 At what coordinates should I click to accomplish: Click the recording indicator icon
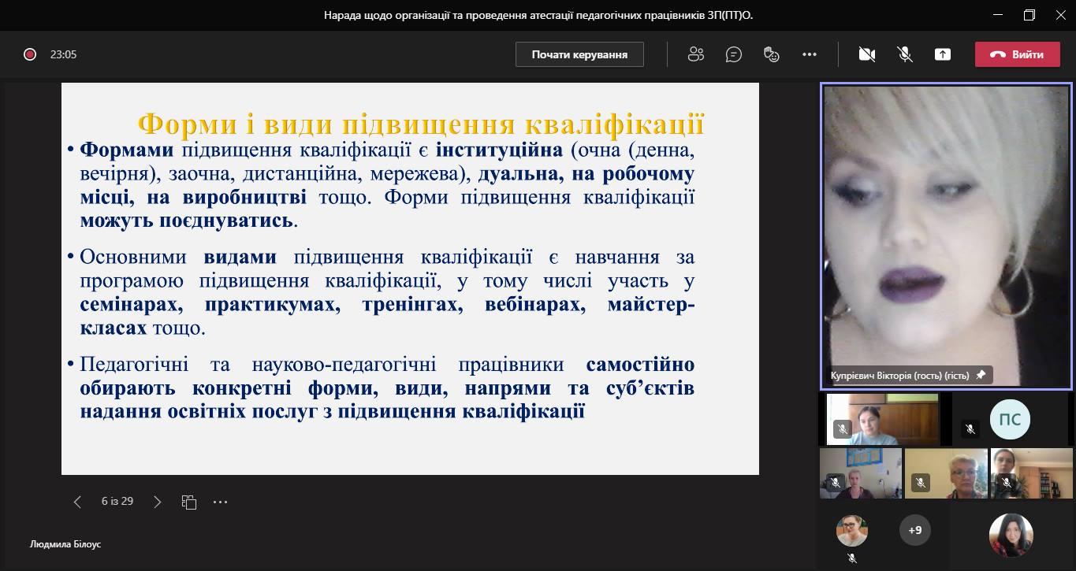pyautogui.click(x=30, y=54)
